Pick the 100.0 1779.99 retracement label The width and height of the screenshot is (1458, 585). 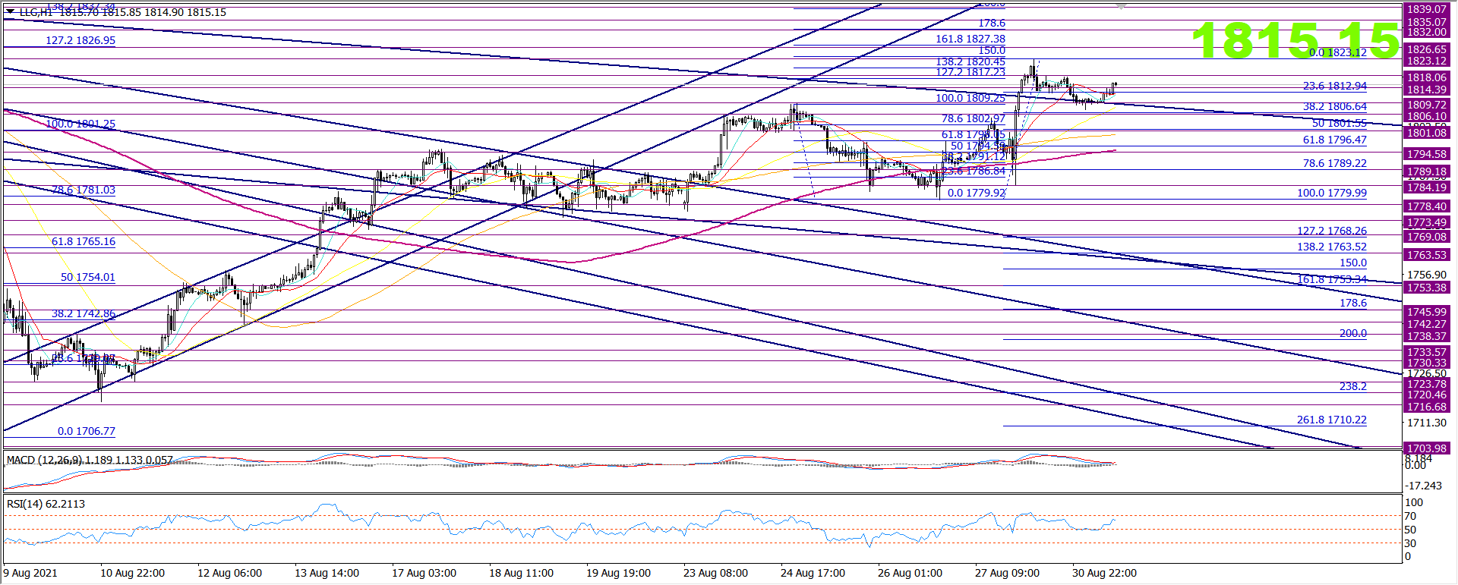click(x=1332, y=193)
